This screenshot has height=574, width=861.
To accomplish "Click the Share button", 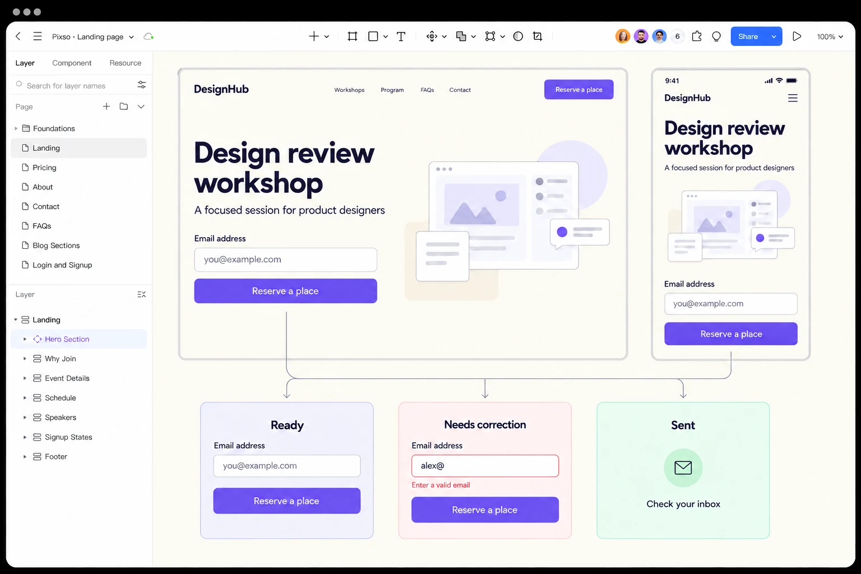I will click(x=748, y=36).
